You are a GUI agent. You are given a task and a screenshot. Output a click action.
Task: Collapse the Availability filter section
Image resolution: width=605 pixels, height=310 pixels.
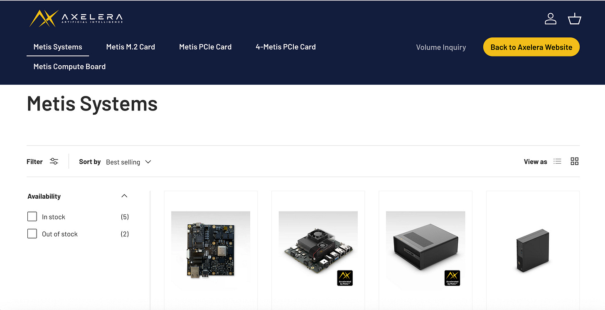pos(124,196)
